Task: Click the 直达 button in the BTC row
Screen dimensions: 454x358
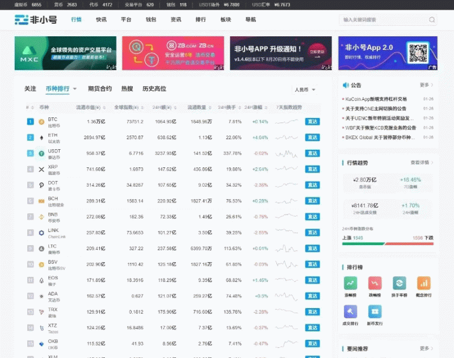Action: 312,121
